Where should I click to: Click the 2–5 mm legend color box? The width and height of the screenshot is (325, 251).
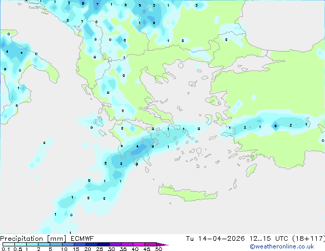(x=44, y=244)
